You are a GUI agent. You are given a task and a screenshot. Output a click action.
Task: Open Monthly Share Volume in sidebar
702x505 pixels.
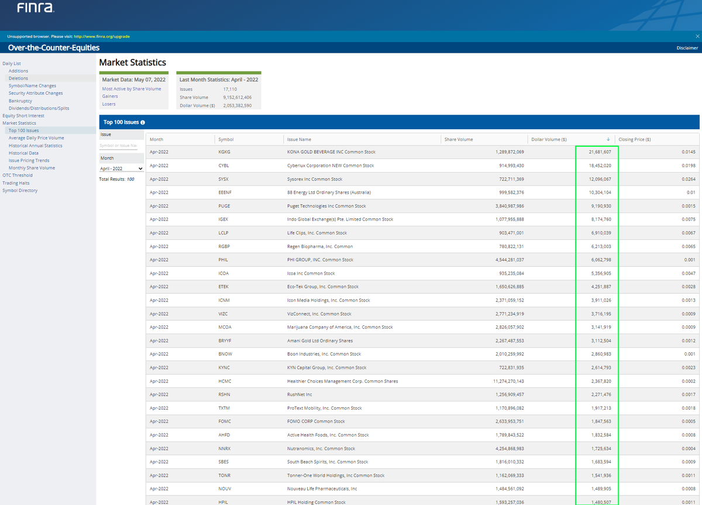pos(32,168)
